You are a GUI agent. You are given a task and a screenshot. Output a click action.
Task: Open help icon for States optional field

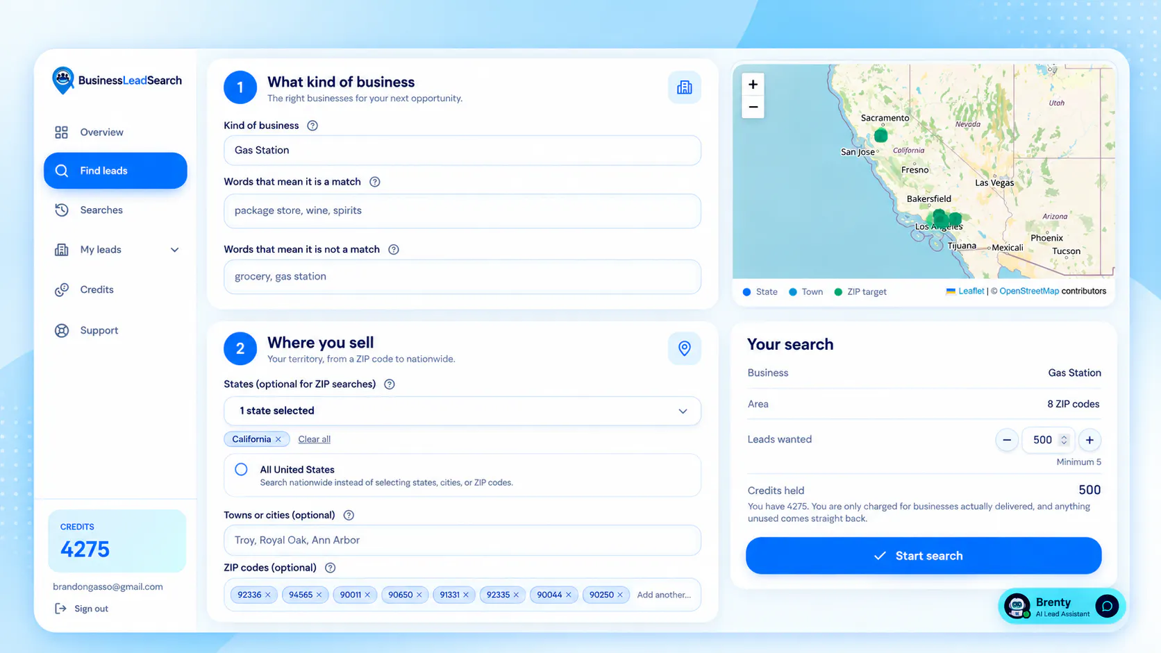pos(390,384)
